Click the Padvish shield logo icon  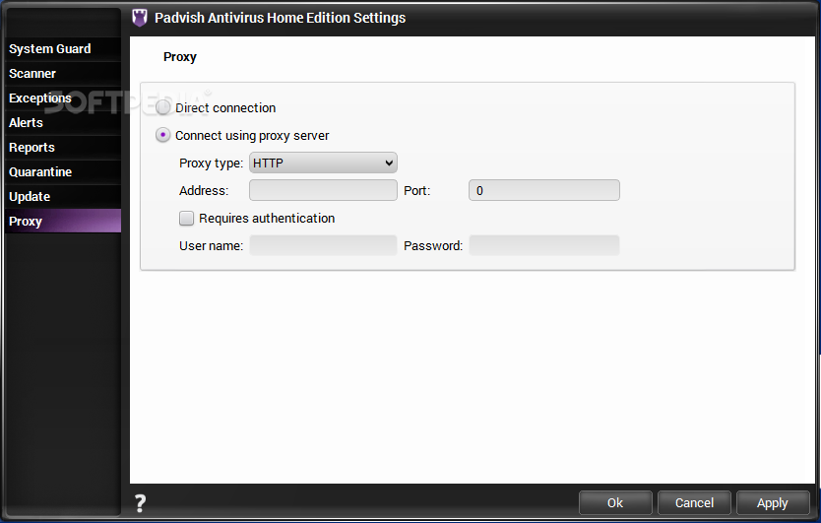[139, 18]
